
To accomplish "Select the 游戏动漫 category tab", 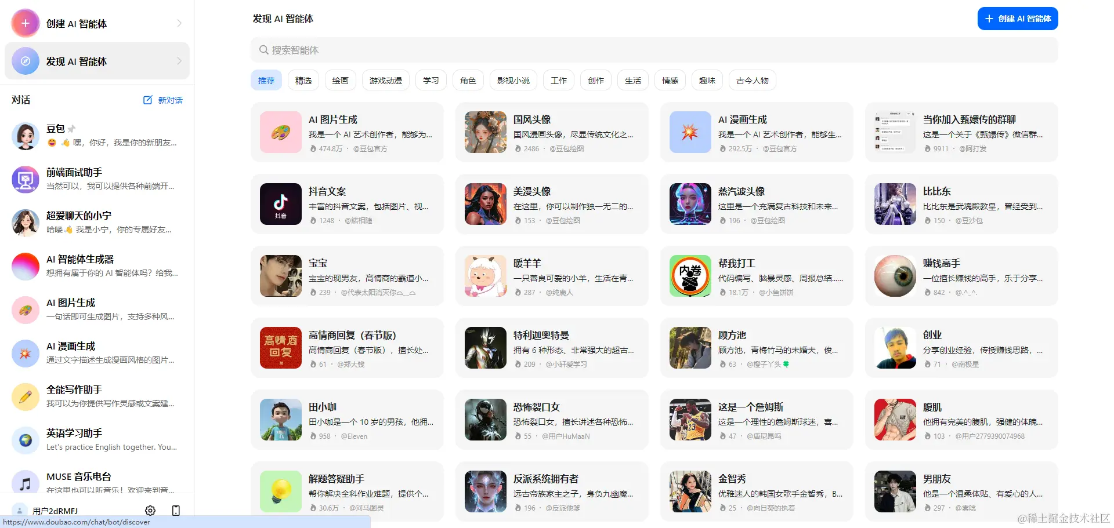I will coord(386,81).
